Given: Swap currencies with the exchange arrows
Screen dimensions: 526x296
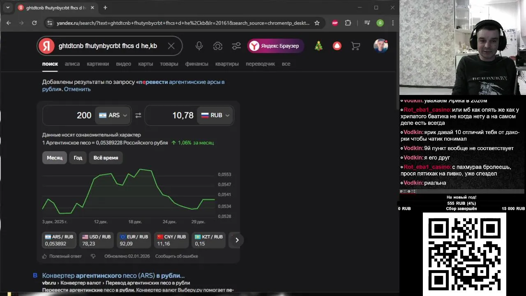Looking at the screenshot, I should [138, 116].
